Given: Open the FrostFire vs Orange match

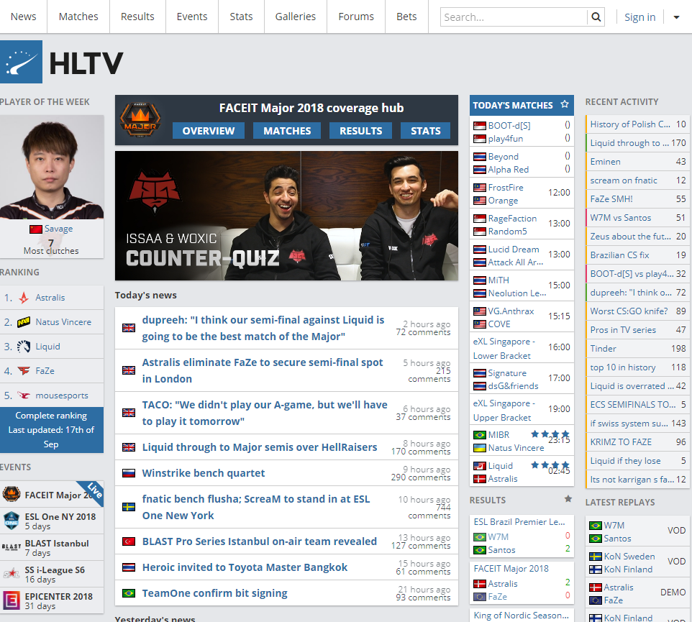Looking at the screenshot, I should point(522,194).
